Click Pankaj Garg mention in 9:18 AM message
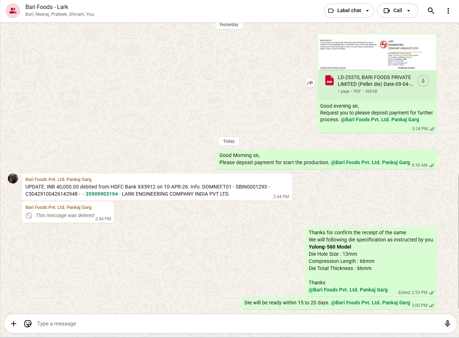 tap(370, 162)
